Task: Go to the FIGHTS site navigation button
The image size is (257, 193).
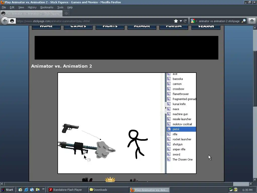Action: (110, 27)
